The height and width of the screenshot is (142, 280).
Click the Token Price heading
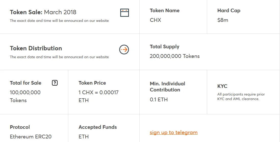pyautogui.click(x=92, y=83)
